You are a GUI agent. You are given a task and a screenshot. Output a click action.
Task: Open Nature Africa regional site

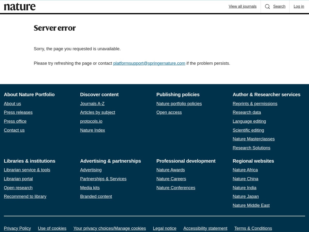click(x=245, y=170)
